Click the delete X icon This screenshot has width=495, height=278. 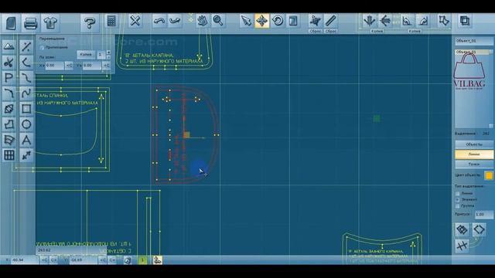tap(135, 21)
